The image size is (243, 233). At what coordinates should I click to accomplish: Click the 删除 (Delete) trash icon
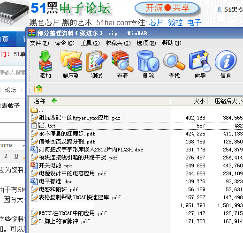click(x=148, y=64)
